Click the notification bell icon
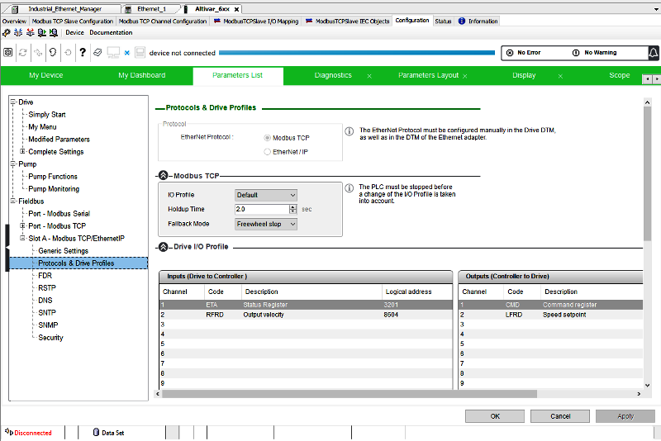The image size is (661, 441). tap(653, 52)
